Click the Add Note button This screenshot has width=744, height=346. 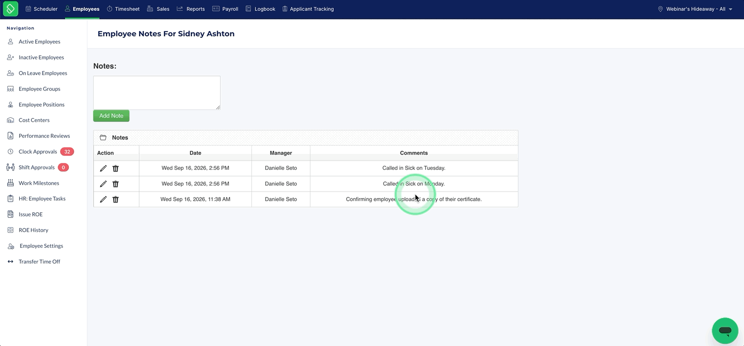click(111, 116)
